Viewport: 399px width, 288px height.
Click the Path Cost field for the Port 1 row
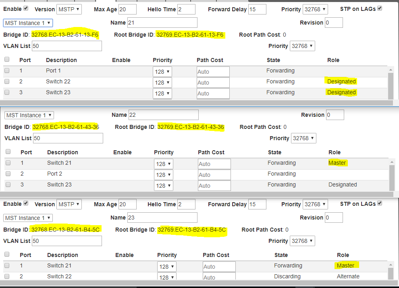[x=213, y=72]
